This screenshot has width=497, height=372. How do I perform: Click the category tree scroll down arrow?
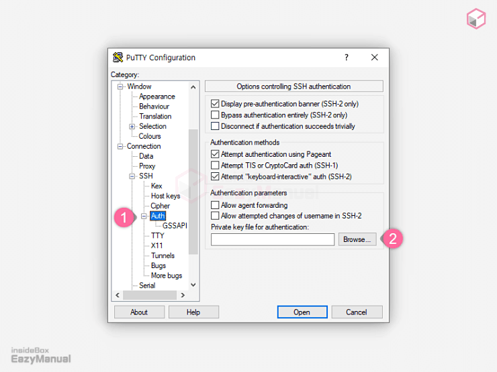(x=193, y=285)
